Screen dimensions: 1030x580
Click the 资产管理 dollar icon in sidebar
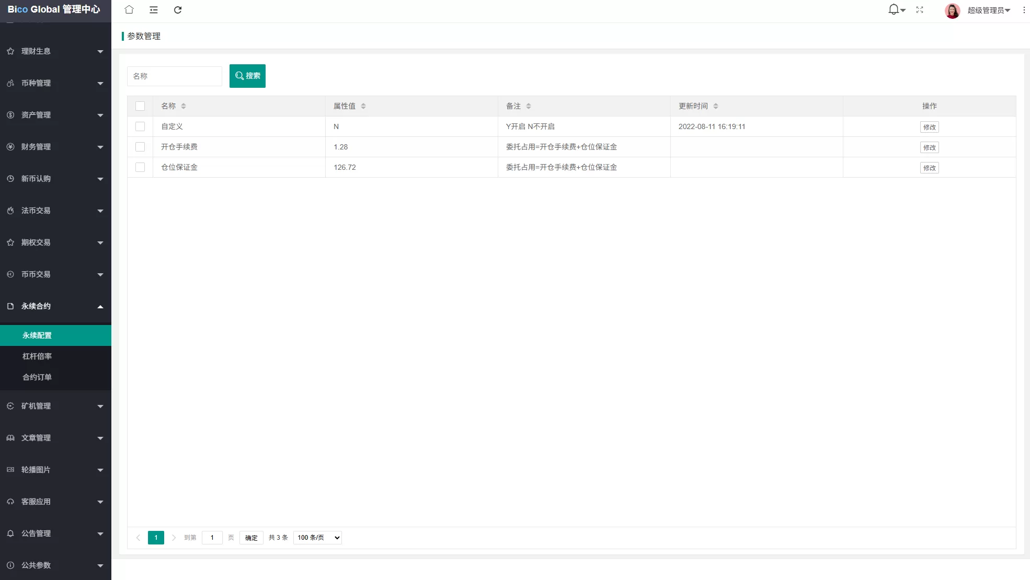pos(10,115)
